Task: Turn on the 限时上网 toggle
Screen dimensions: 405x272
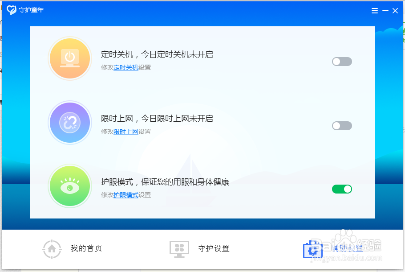Action: [342, 125]
